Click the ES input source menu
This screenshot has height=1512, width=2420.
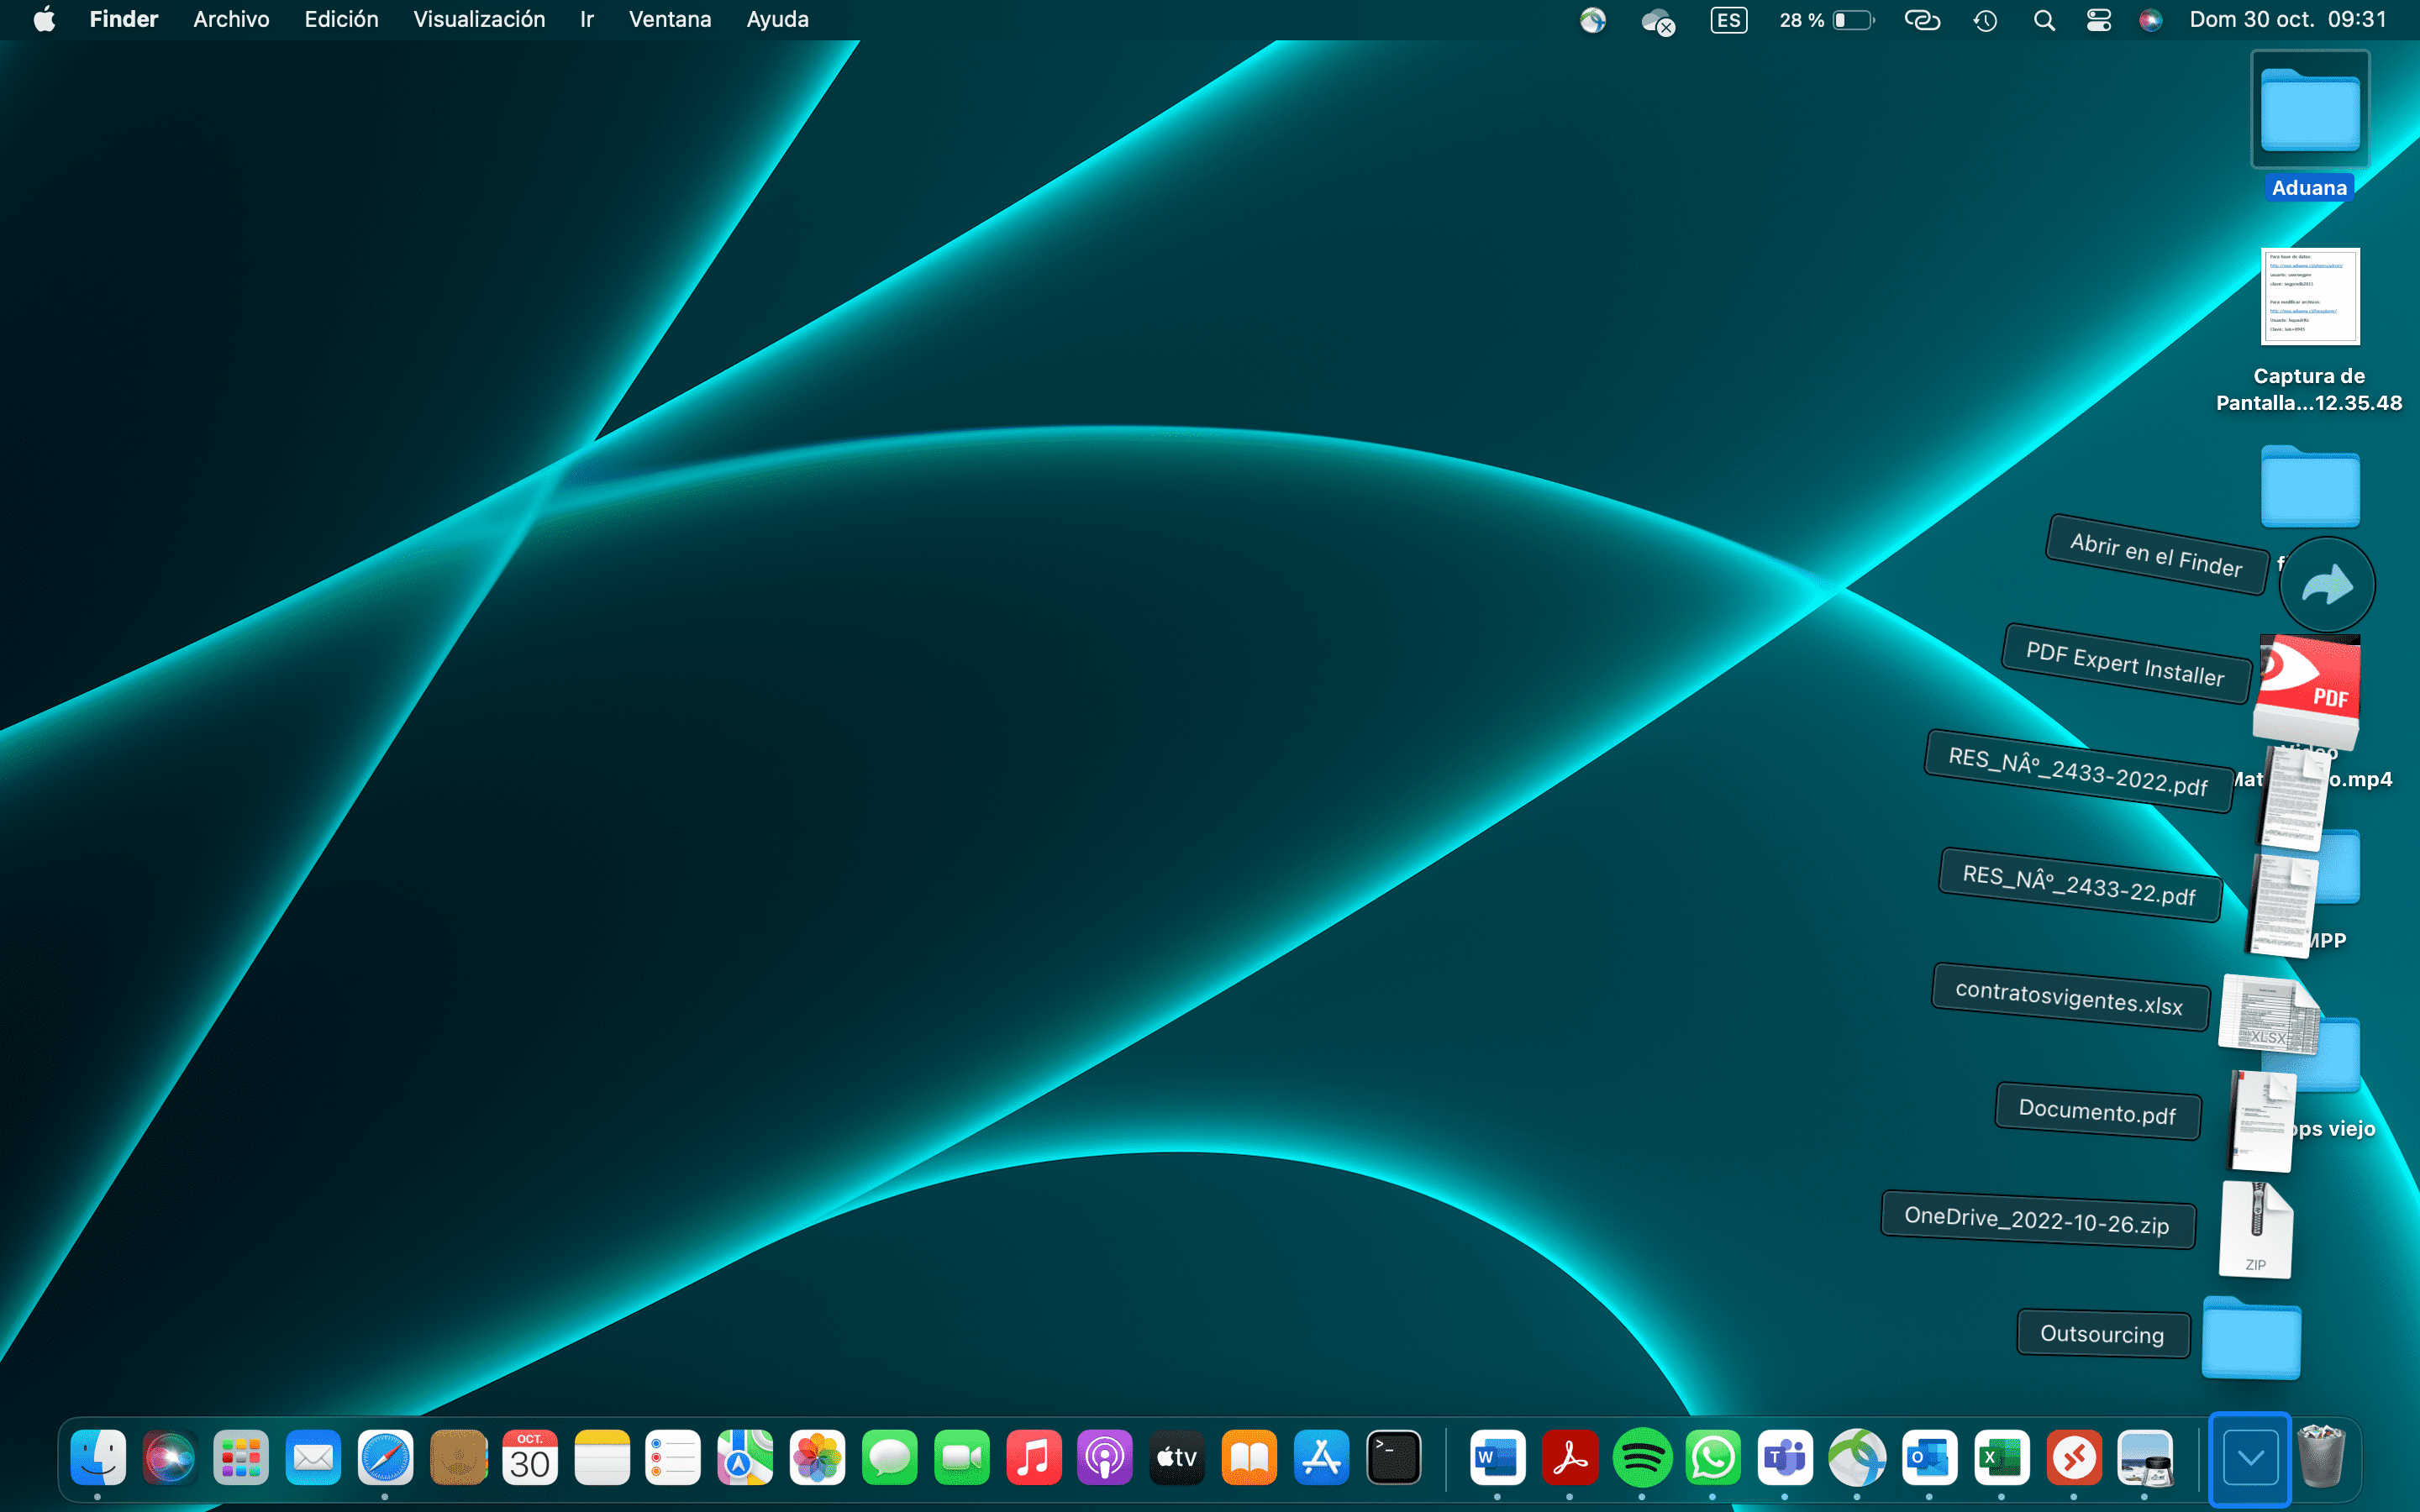(x=1728, y=20)
